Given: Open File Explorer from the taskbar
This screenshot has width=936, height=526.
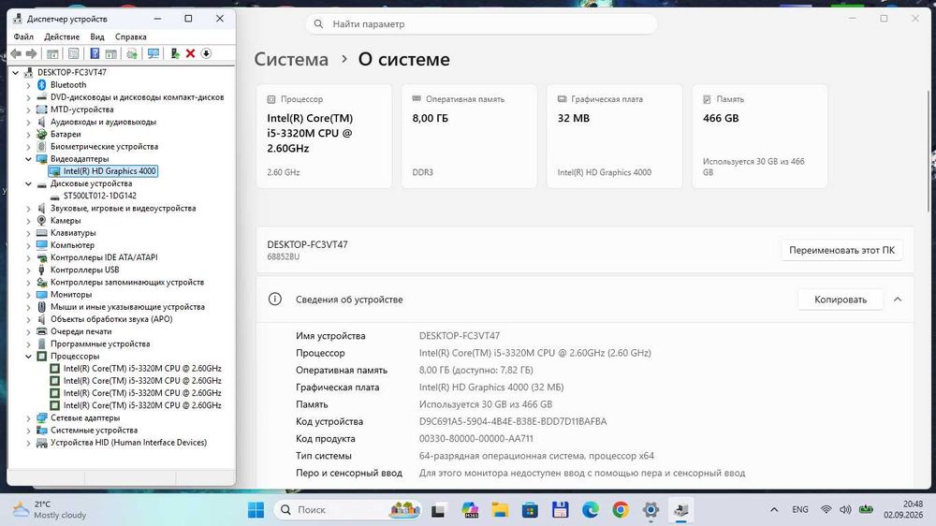Looking at the screenshot, I should tap(500, 510).
